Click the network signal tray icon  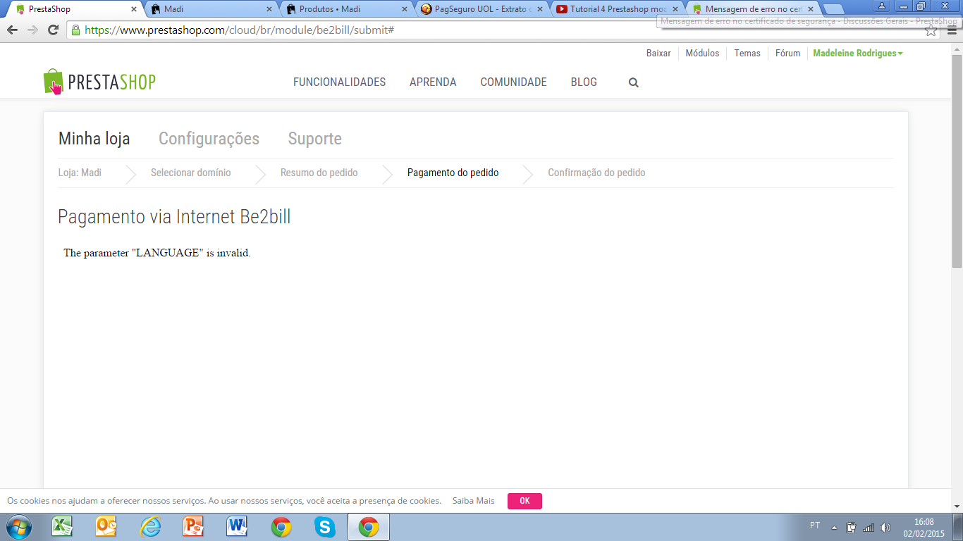[x=869, y=527]
